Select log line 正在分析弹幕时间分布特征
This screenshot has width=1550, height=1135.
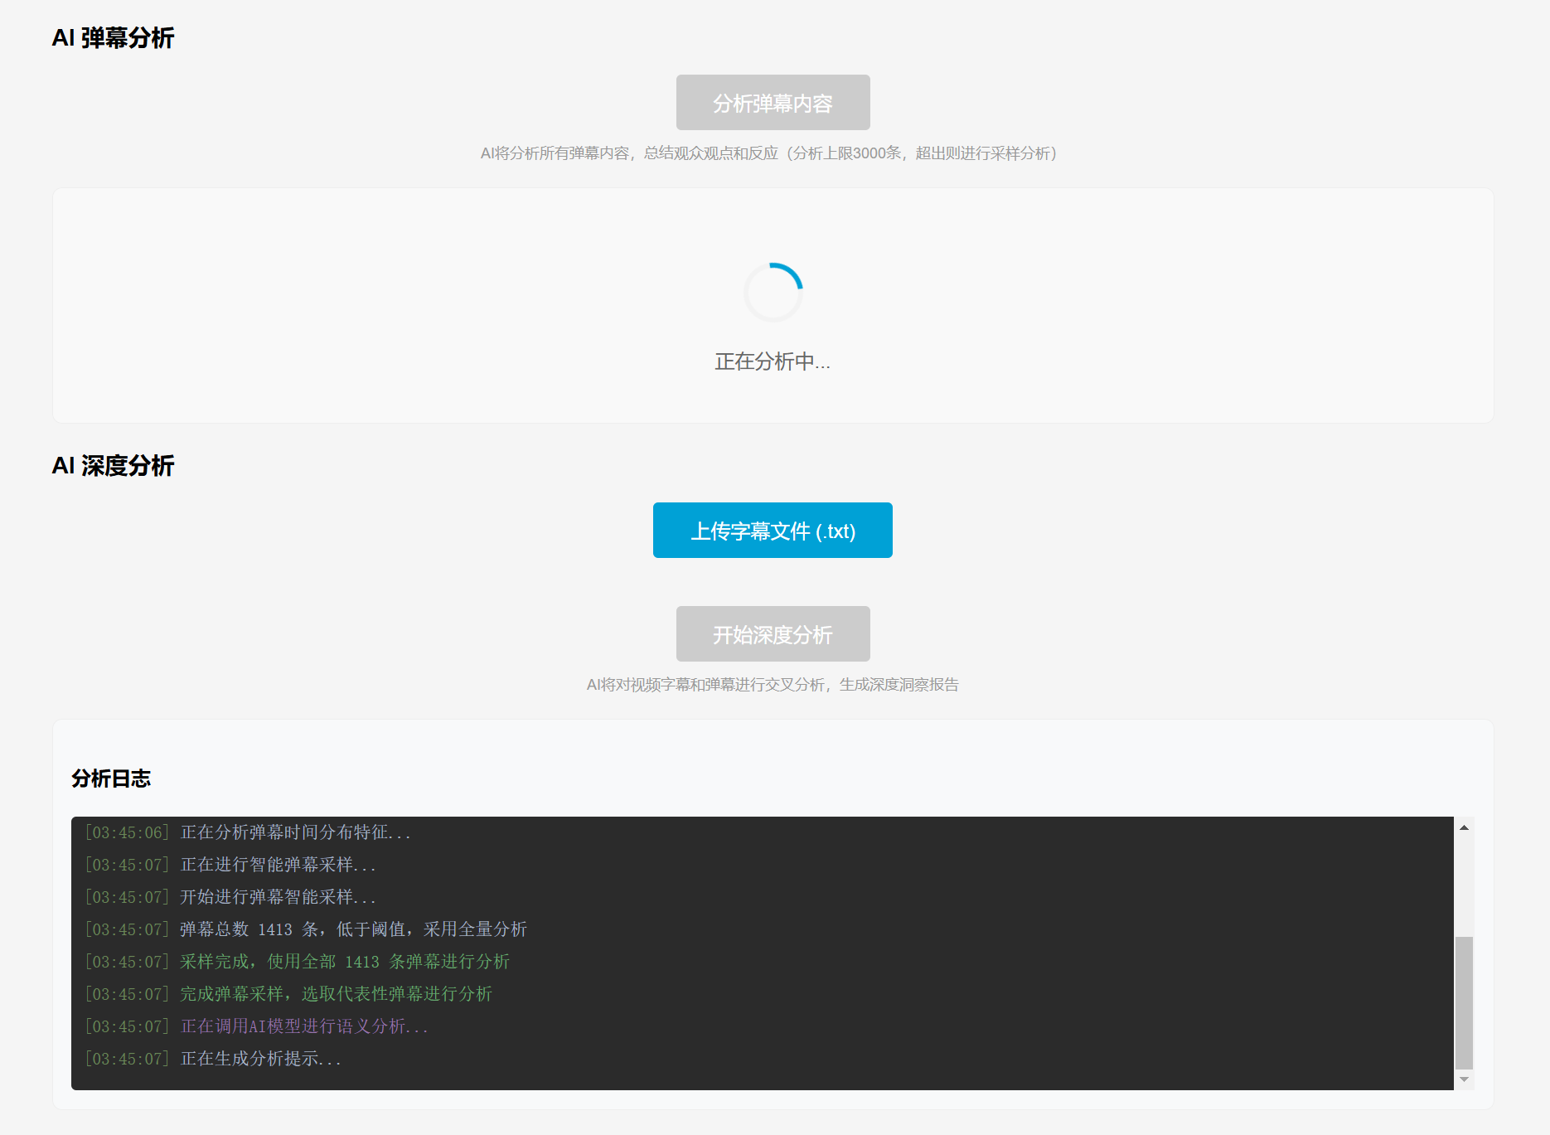pos(295,832)
